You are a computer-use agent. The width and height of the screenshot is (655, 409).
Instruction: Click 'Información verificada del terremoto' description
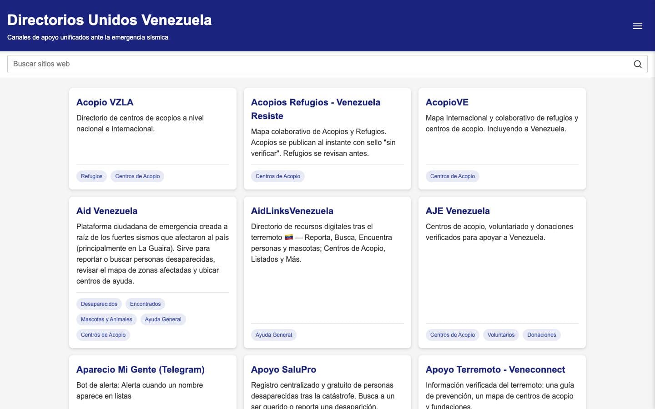point(500,394)
